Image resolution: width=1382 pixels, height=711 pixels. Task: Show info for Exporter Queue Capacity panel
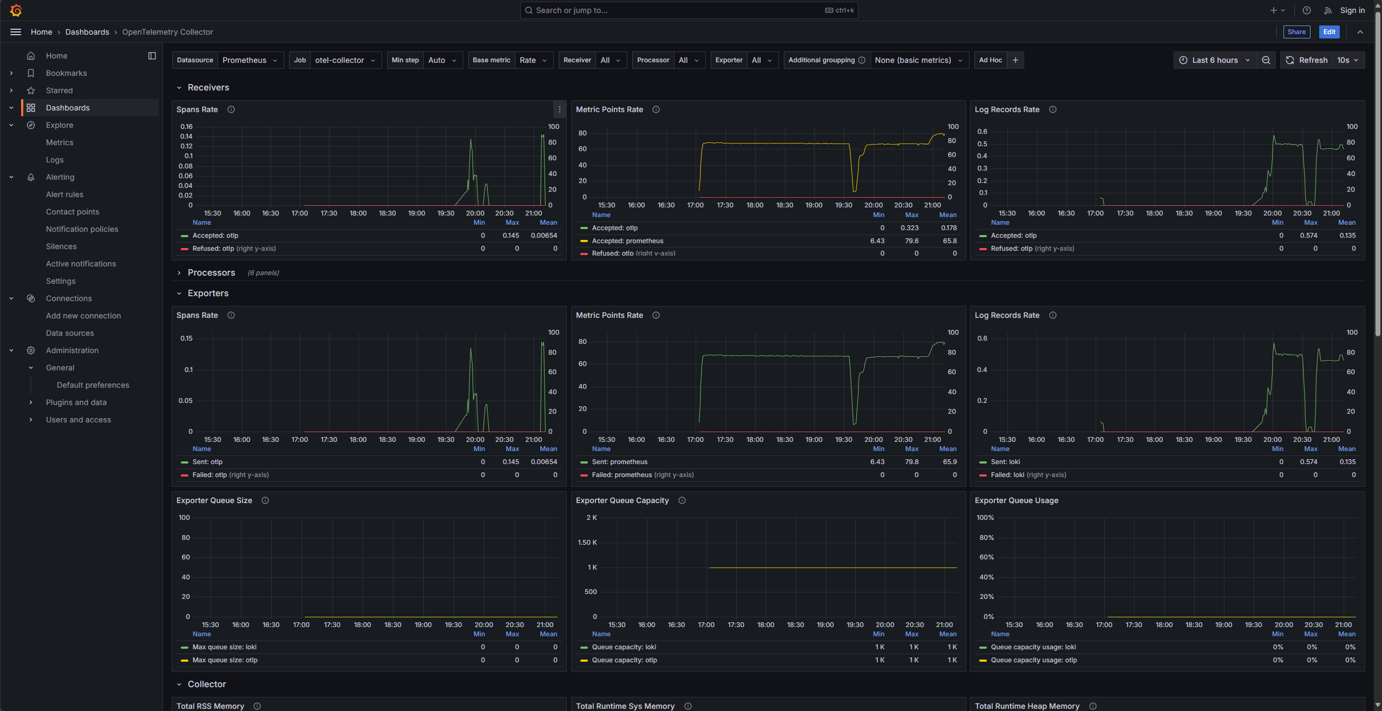(682, 500)
